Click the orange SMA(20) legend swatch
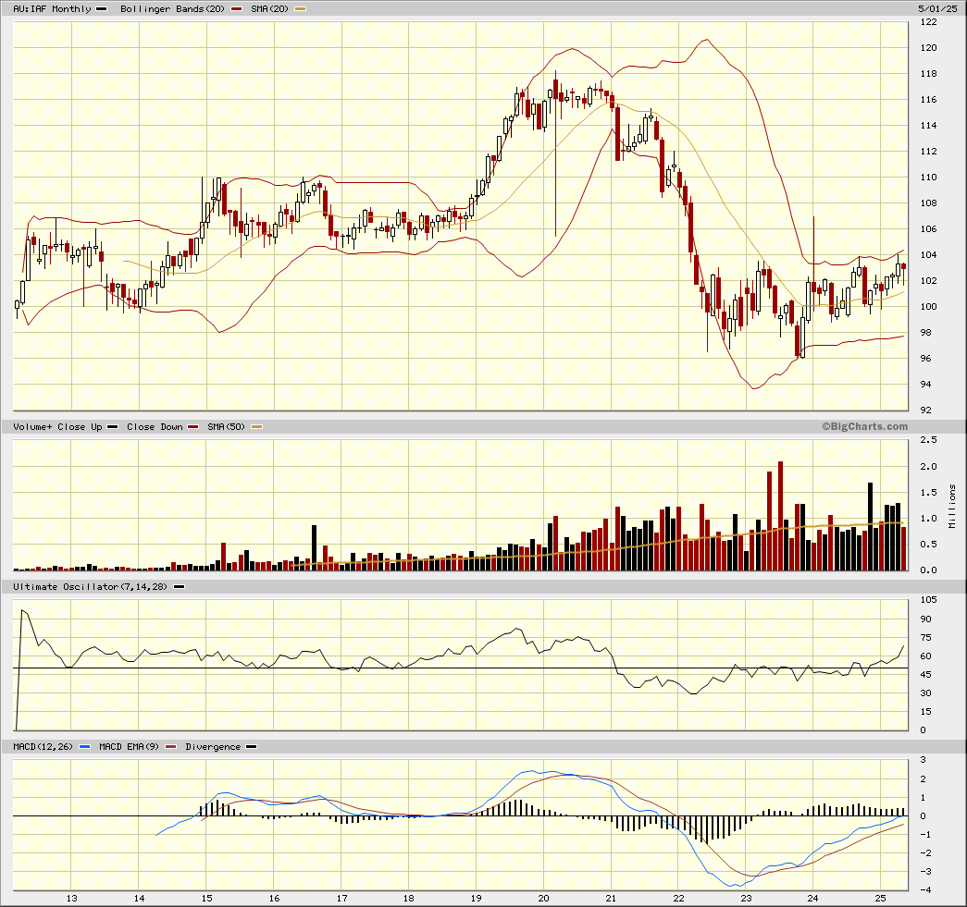 tap(301, 9)
